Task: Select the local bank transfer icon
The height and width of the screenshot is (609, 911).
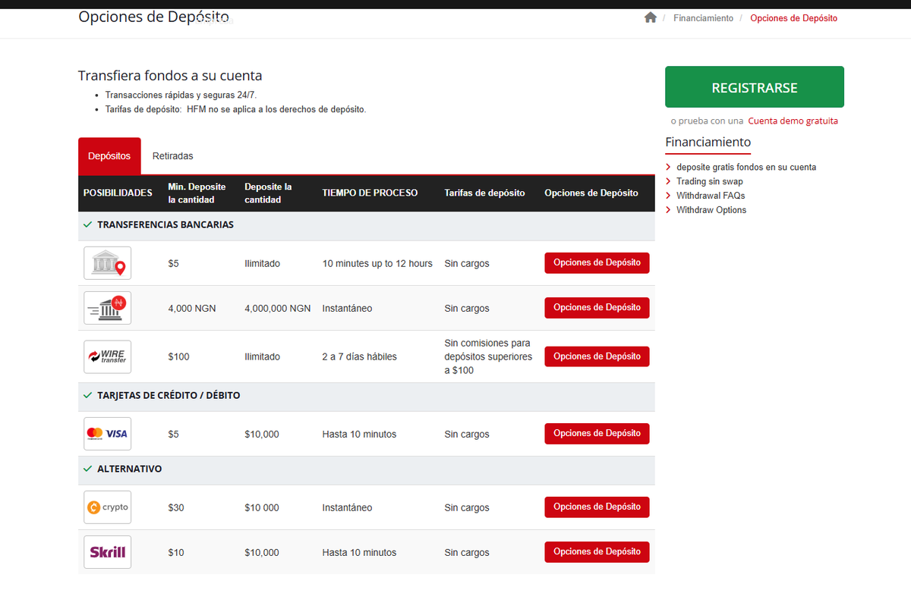Action: point(107,263)
